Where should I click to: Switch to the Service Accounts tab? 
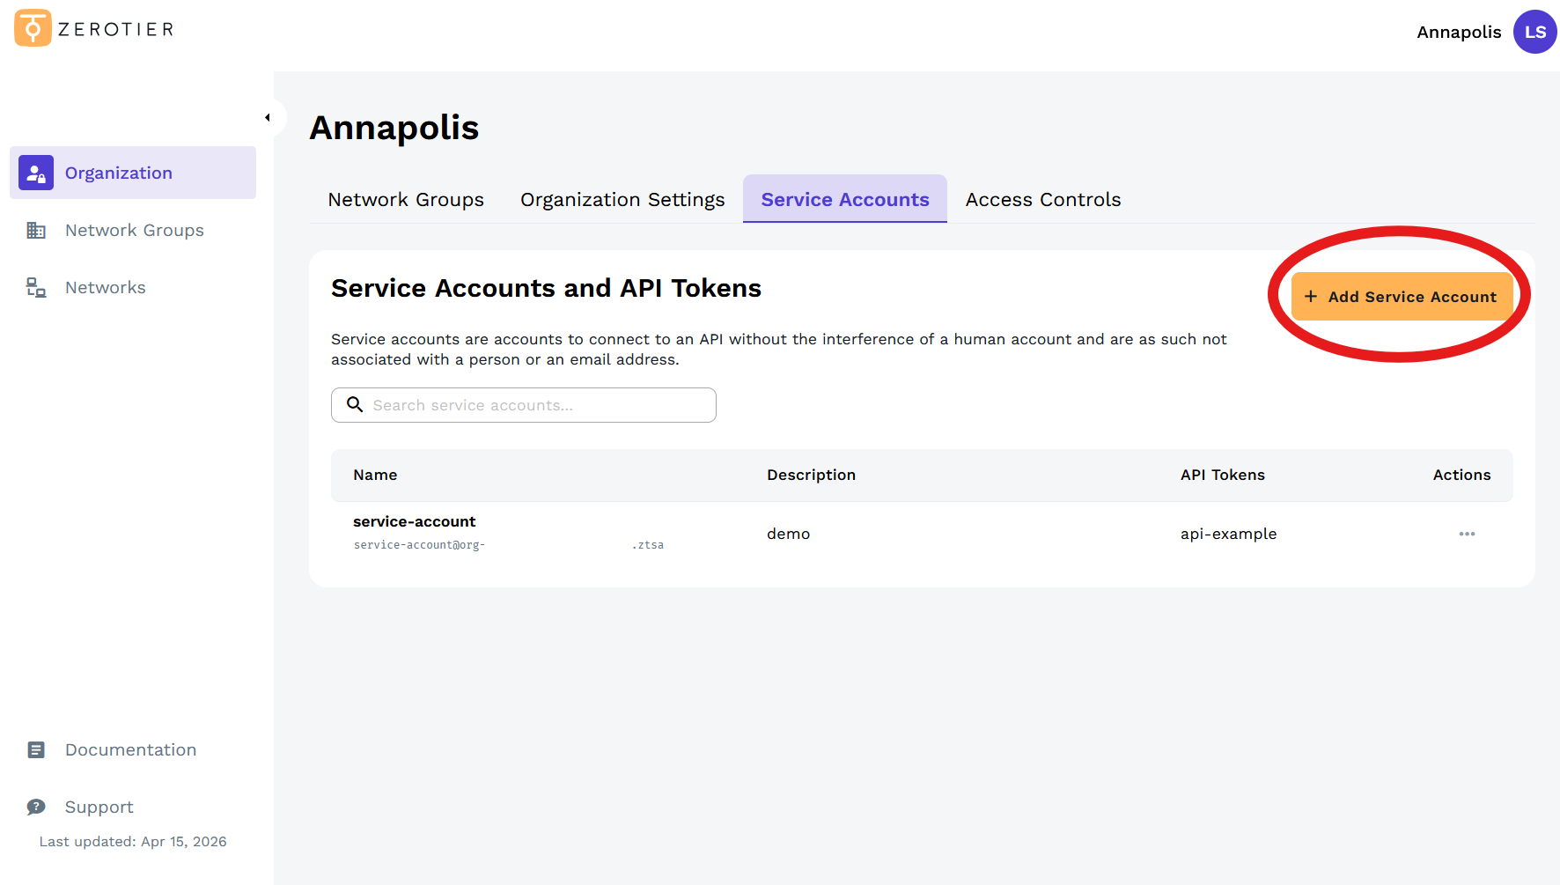844,199
